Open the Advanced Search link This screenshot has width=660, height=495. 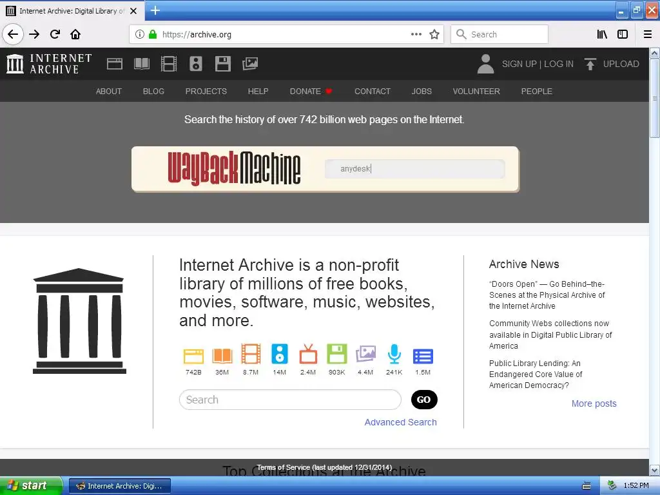[x=400, y=422]
